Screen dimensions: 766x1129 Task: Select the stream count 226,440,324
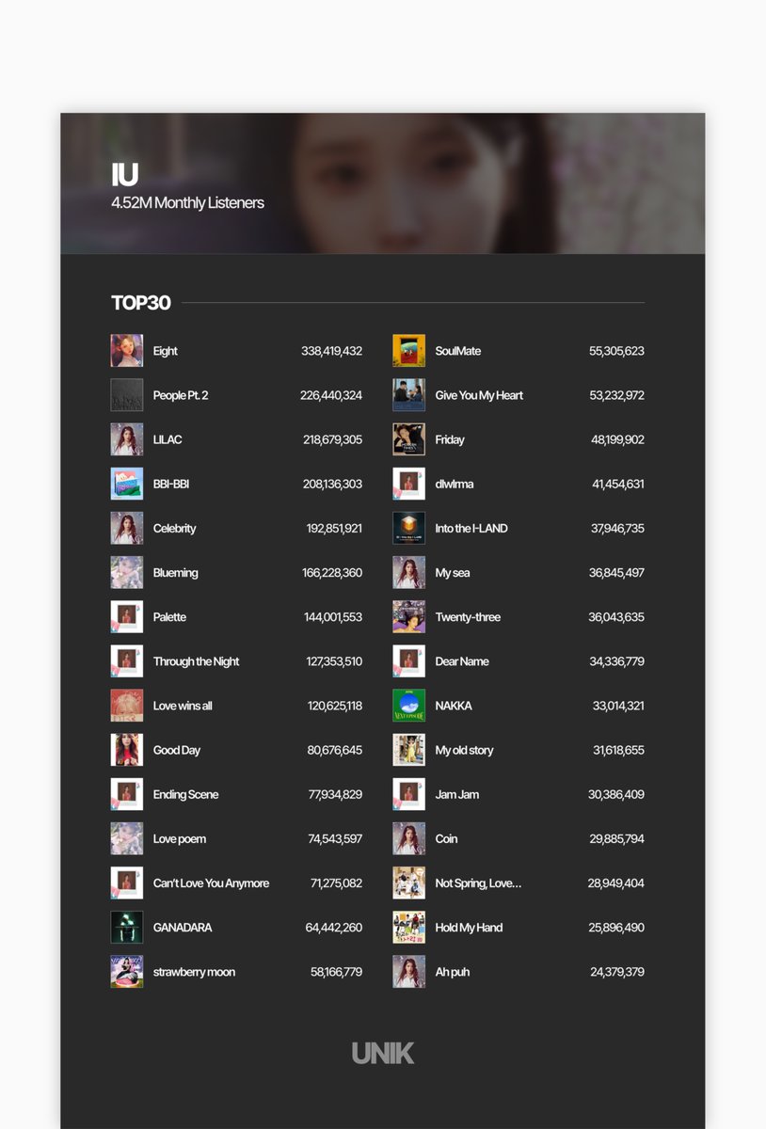point(331,395)
